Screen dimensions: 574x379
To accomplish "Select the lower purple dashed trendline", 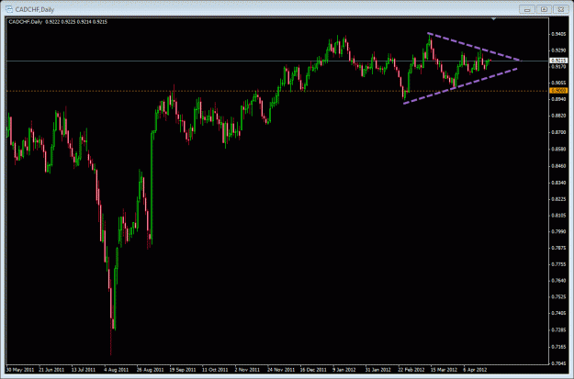I will [x=460, y=86].
